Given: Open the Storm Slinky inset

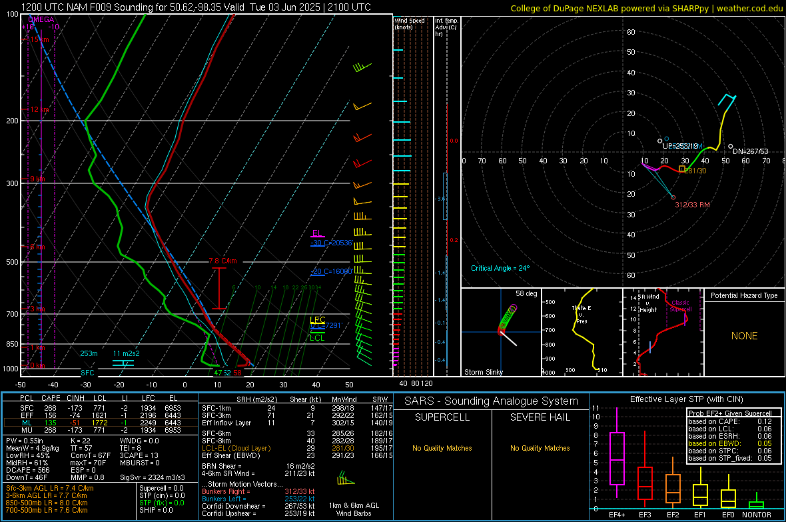Looking at the screenshot, I should [x=502, y=332].
